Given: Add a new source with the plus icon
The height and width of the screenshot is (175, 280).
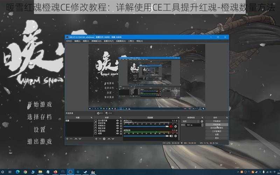Looking at the screenshot, I should click(96, 139).
